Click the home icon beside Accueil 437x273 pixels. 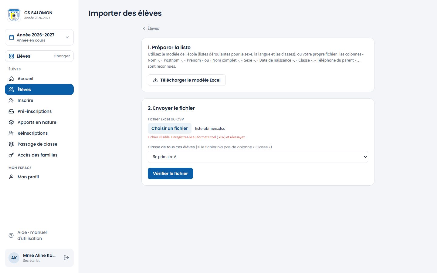[11, 79]
